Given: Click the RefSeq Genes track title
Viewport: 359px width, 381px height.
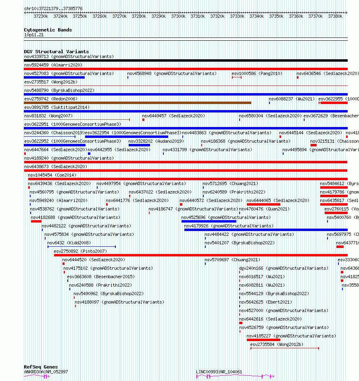Looking at the screenshot, I should pos(41,367).
